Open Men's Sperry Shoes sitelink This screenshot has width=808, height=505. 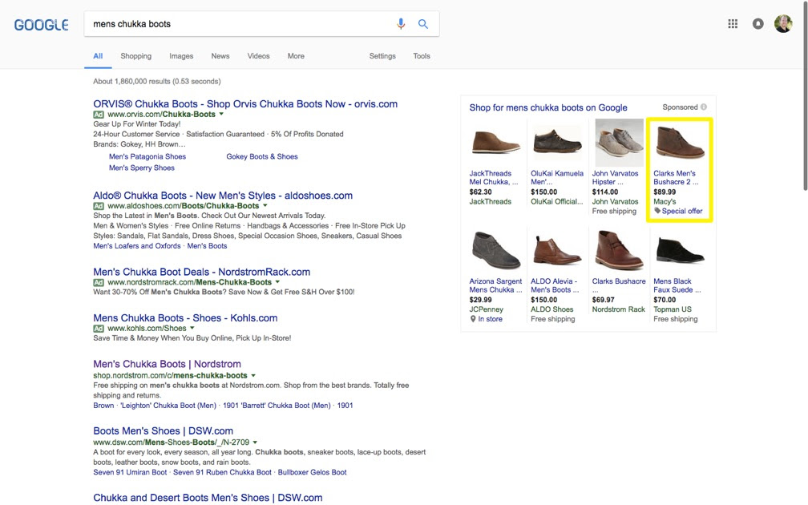pos(142,168)
